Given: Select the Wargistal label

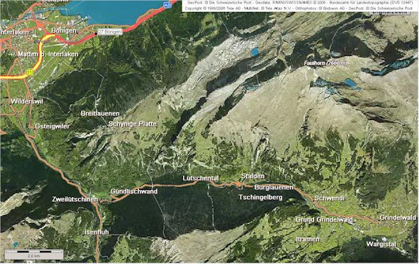Looking at the screenshot, I should coord(381,244).
